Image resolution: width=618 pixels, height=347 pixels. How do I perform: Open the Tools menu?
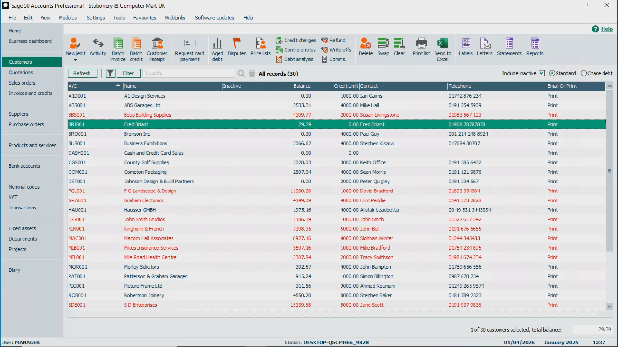[119, 18]
